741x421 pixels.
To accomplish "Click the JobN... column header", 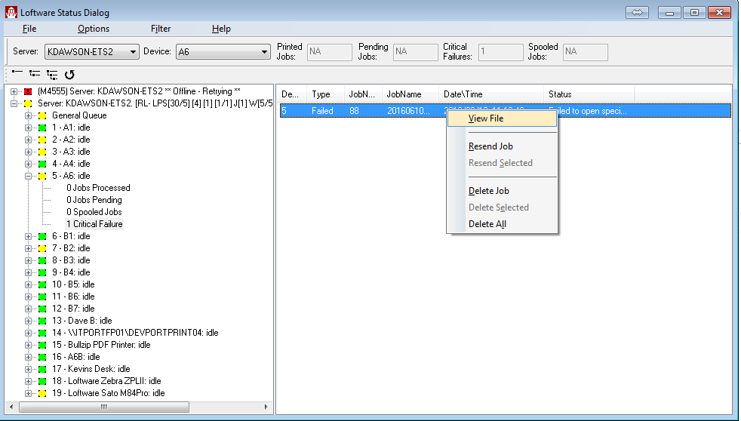I will pos(363,94).
